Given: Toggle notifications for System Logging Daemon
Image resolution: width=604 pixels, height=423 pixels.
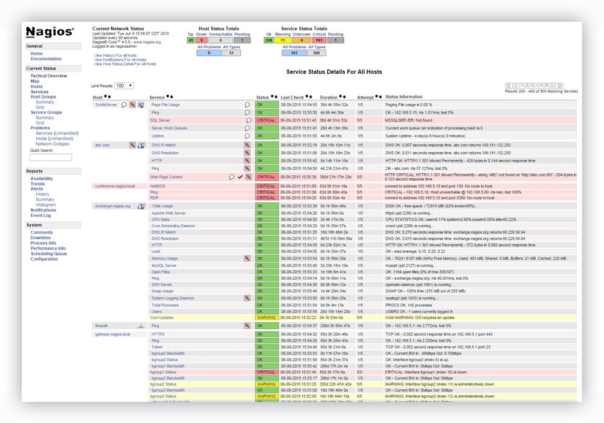Looking at the screenshot, I should point(247,297).
